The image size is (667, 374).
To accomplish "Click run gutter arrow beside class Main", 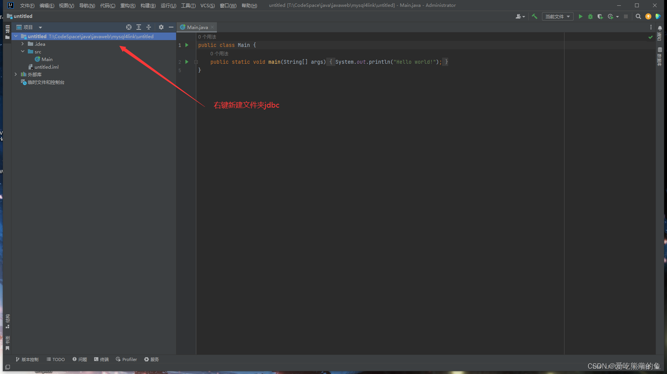I will pyautogui.click(x=187, y=45).
